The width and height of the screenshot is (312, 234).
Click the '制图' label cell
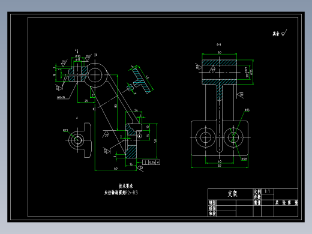point(212,202)
